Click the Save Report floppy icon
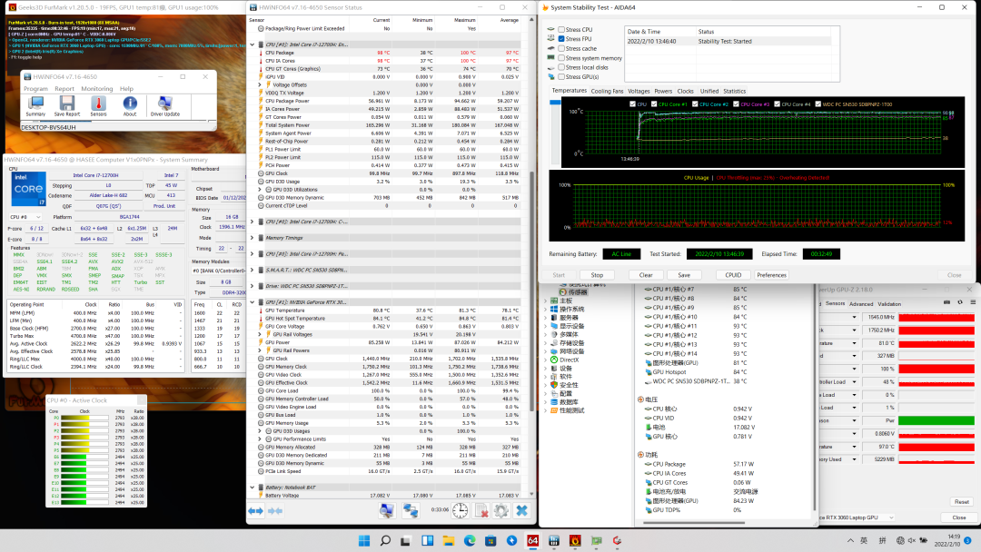 66,104
